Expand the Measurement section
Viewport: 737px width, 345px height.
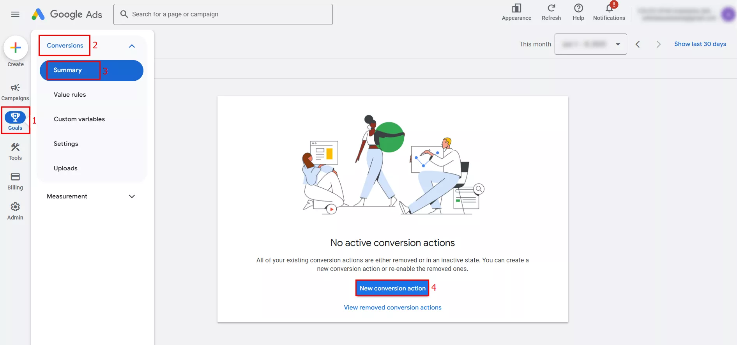[132, 196]
